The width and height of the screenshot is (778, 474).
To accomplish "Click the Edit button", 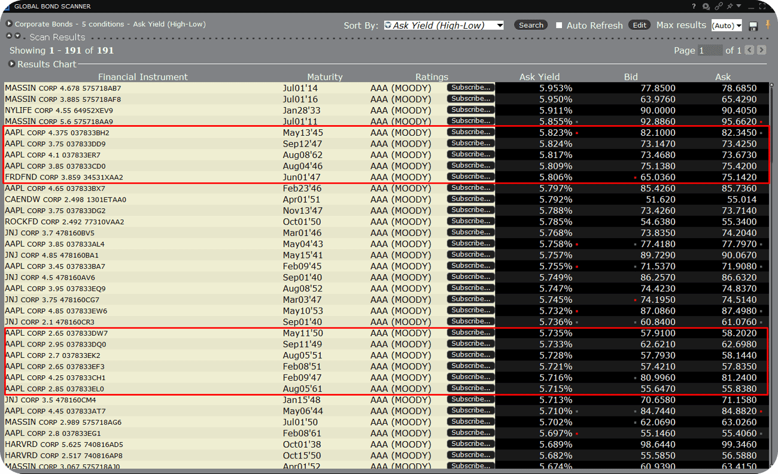I will (639, 25).
